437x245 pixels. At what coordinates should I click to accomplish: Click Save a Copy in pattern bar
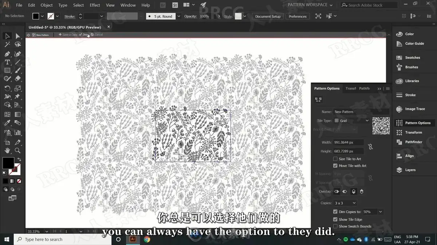pos(68,34)
